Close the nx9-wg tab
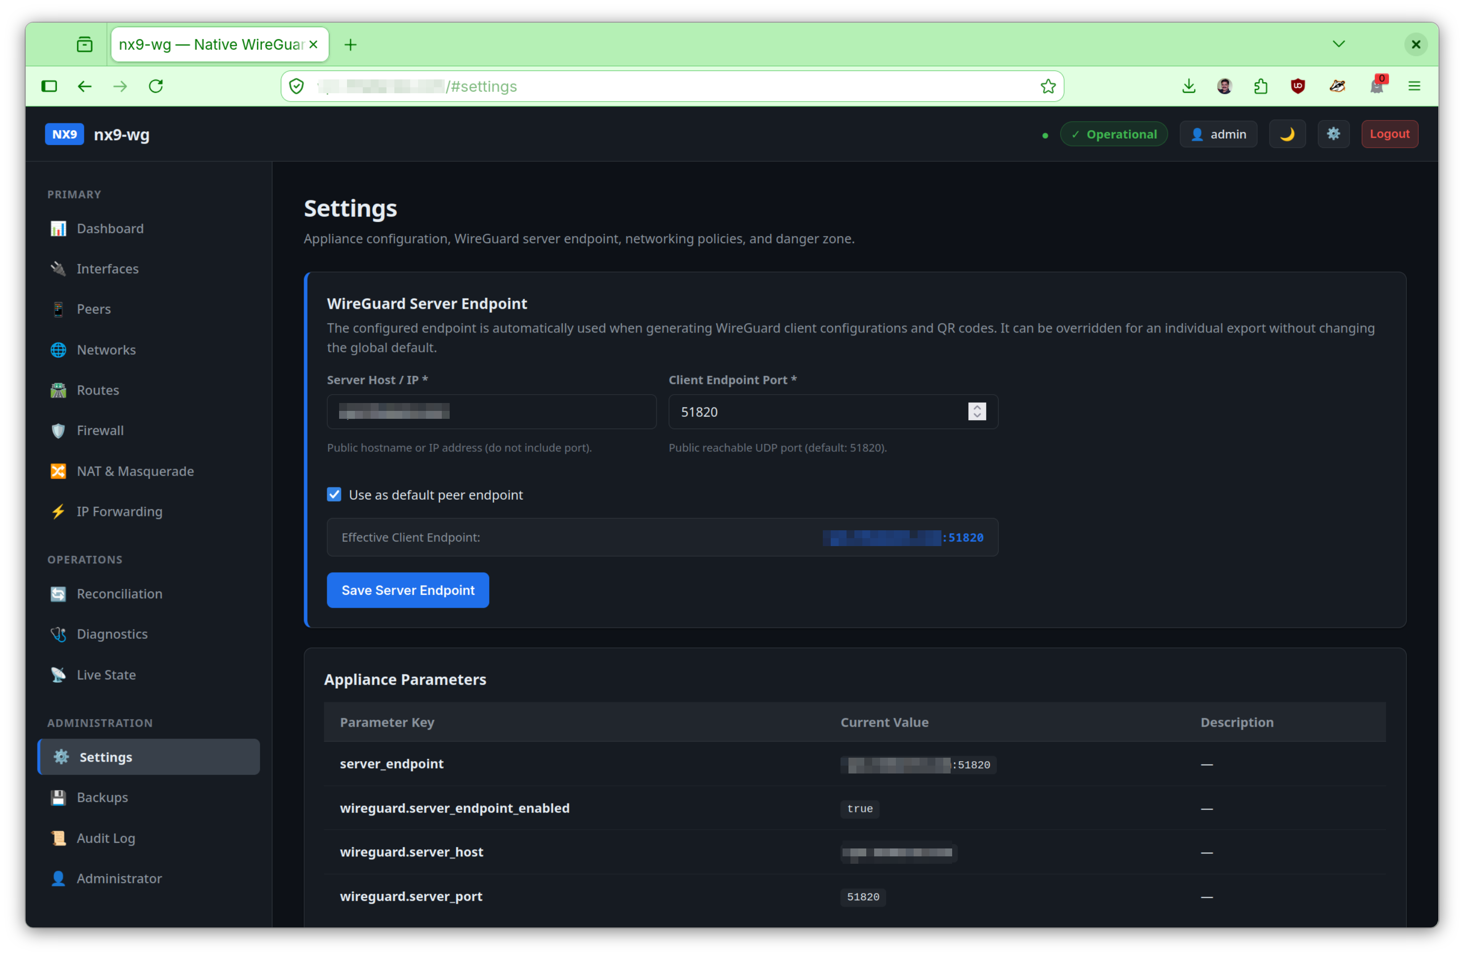 pyautogui.click(x=313, y=44)
